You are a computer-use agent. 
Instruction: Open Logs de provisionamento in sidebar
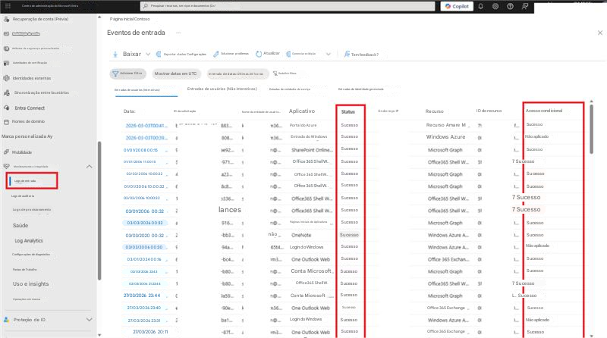32,210
